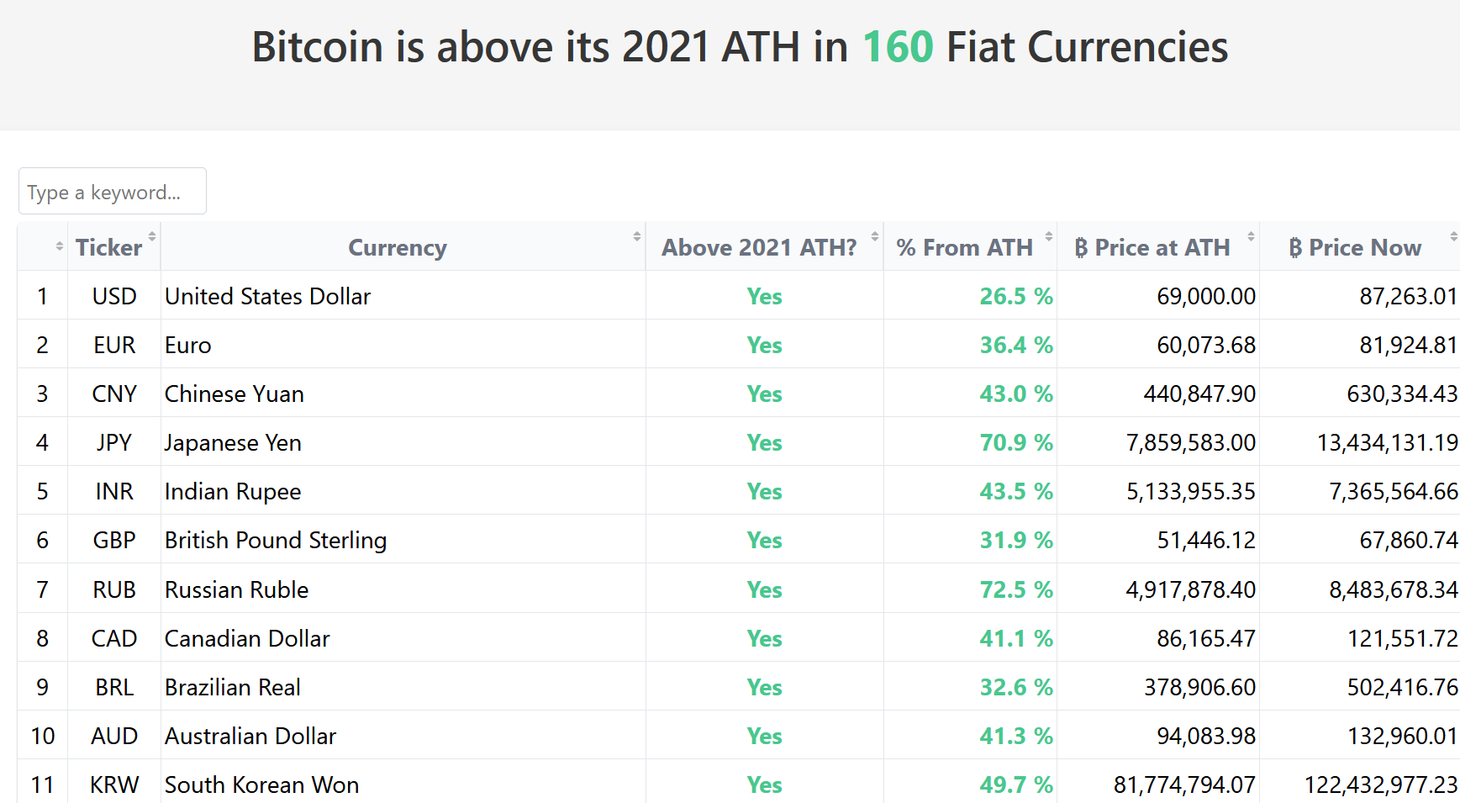This screenshot has height=803, width=1460.
Task: Sort table by the Ticker header label
Action: pos(108,248)
